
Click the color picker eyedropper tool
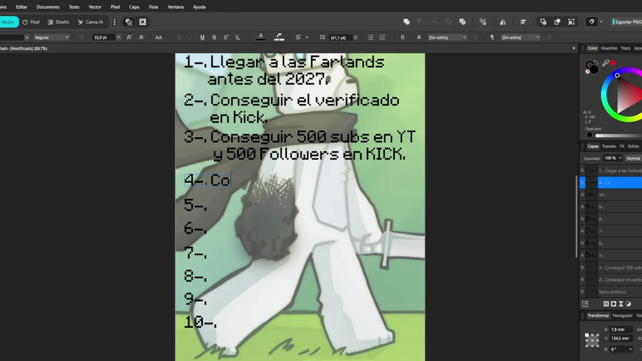605,63
